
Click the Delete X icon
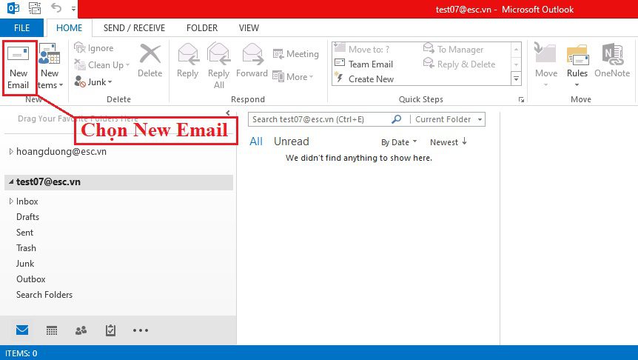pyautogui.click(x=150, y=53)
